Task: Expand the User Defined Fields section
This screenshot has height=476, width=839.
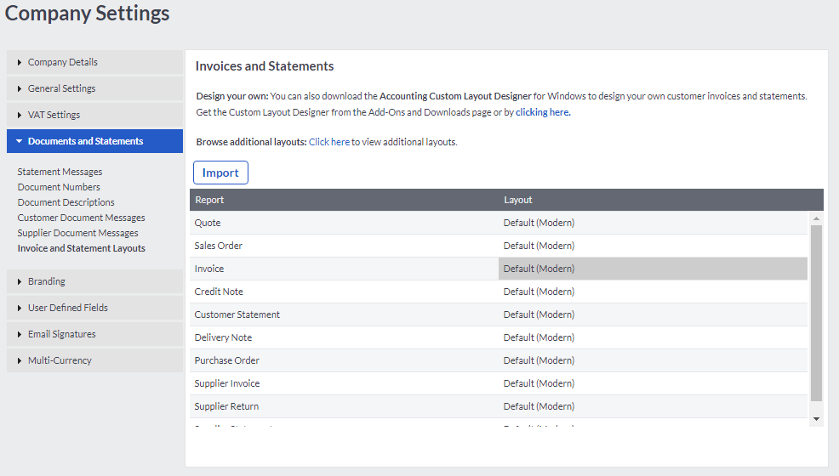Action: point(67,308)
